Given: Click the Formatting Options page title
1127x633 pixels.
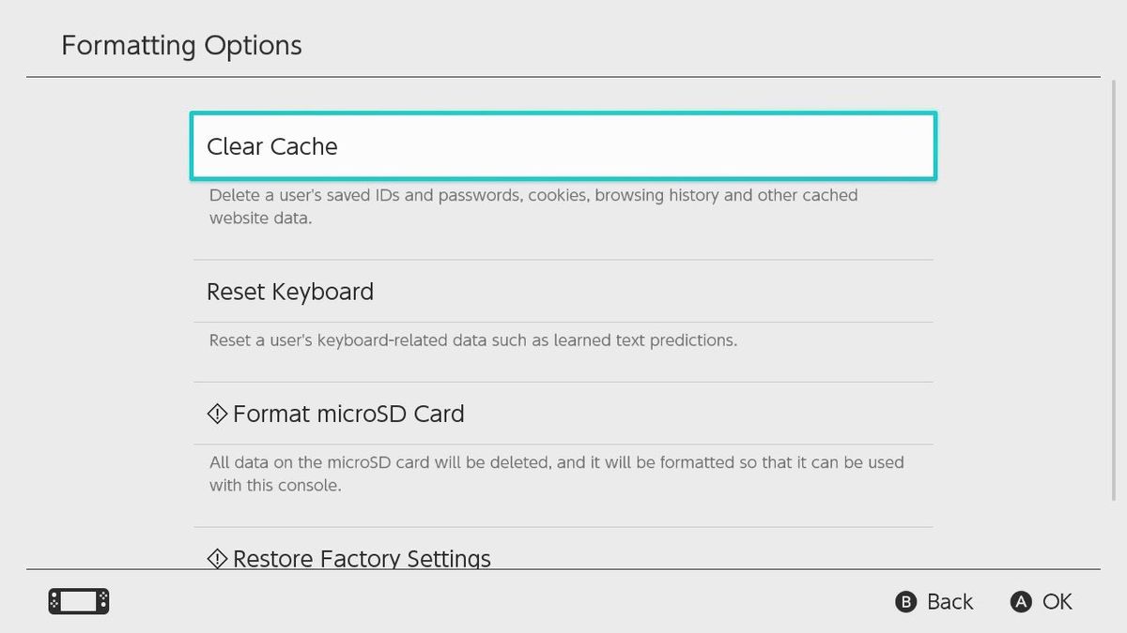Looking at the screenshot, I should point(181,45).
